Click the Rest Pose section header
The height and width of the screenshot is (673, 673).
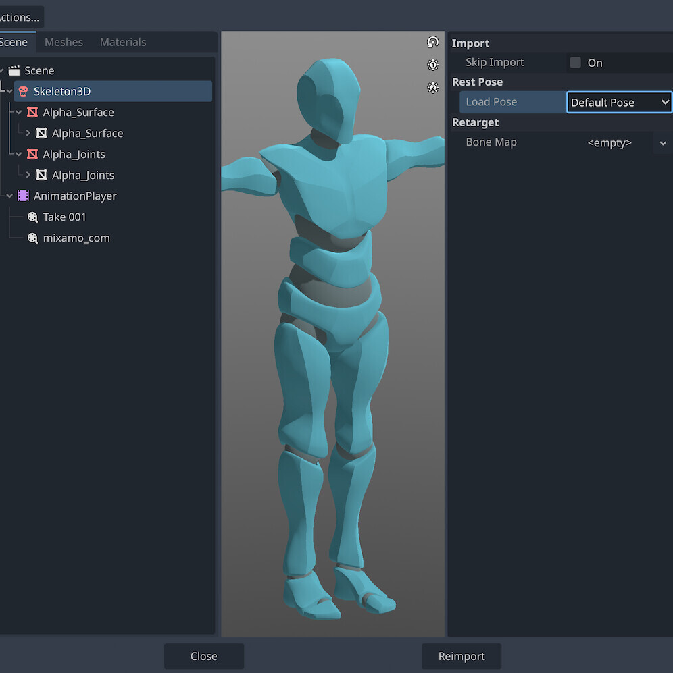pos(477,82)
